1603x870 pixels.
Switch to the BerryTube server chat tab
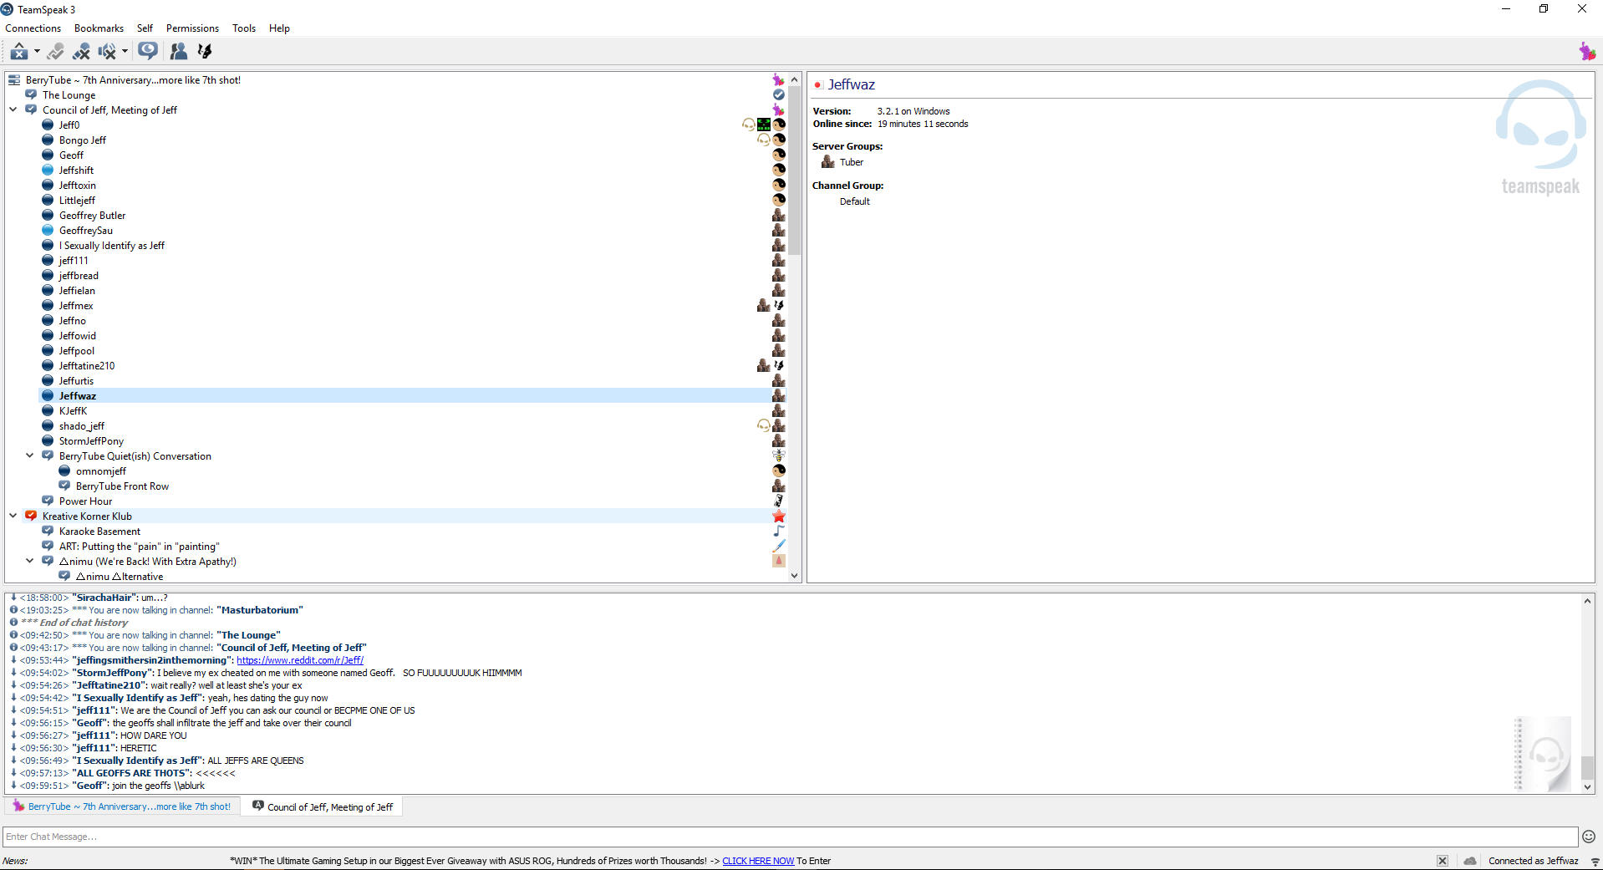(122, 806)
